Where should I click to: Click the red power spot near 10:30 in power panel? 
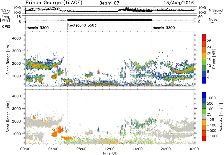[99, 71]
